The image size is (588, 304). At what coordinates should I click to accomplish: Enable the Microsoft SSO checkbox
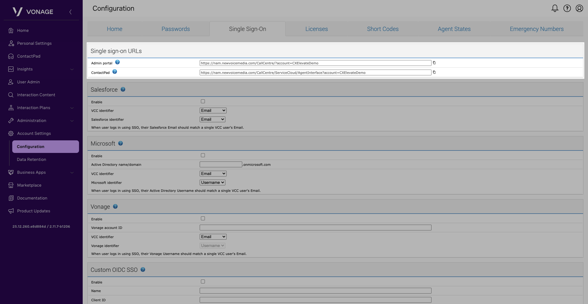point(203,155)
